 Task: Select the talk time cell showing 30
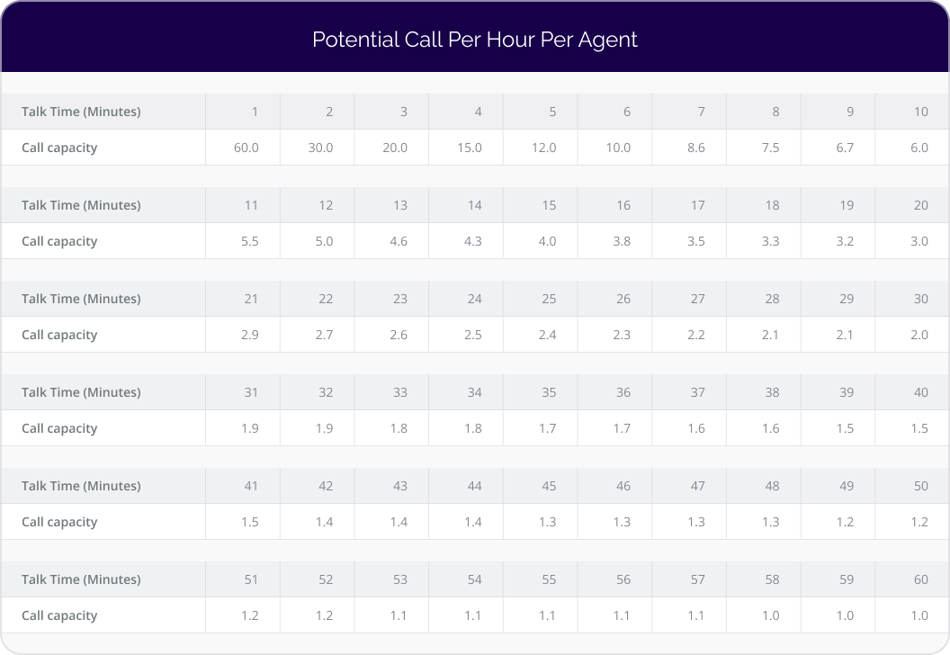(912, 299)
